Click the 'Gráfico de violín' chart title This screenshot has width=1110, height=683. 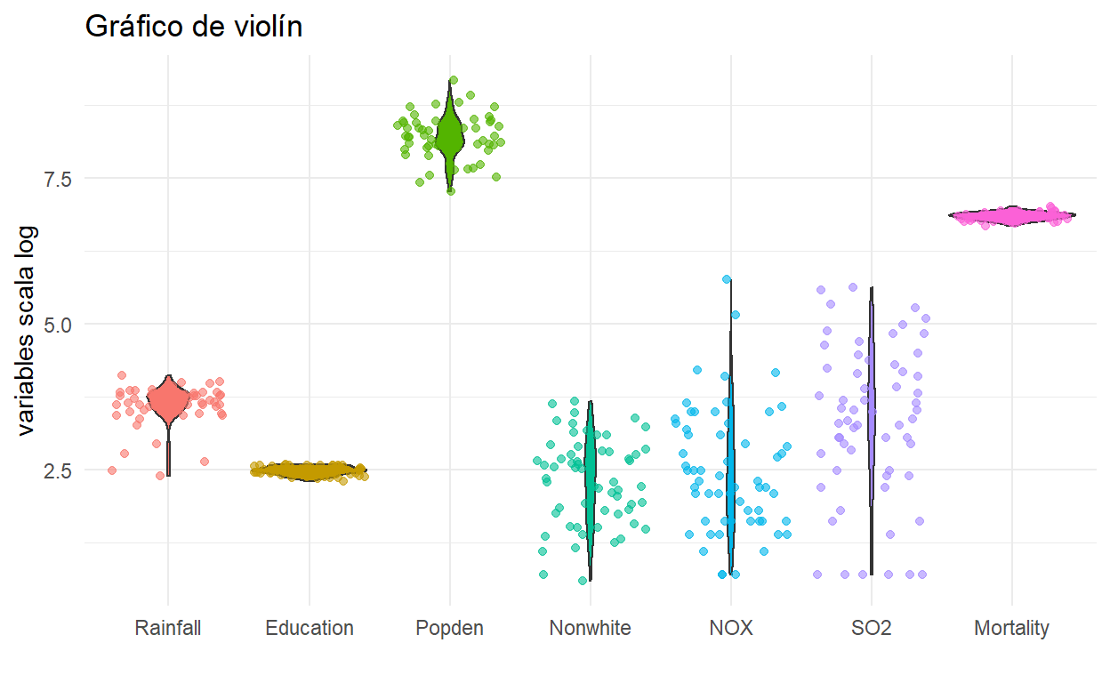pos(194,28)
